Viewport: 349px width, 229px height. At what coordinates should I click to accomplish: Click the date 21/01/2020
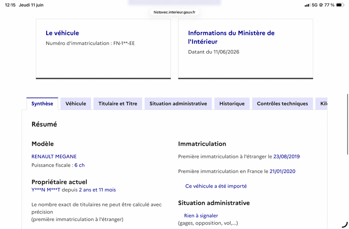pos(282,171)
